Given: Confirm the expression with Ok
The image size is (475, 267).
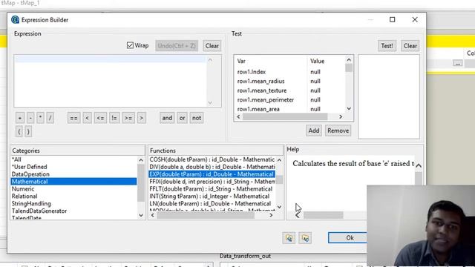Looking at the screenshot, I should [349, 237].
